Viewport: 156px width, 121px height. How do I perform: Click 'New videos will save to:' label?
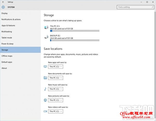coord(58,107)
